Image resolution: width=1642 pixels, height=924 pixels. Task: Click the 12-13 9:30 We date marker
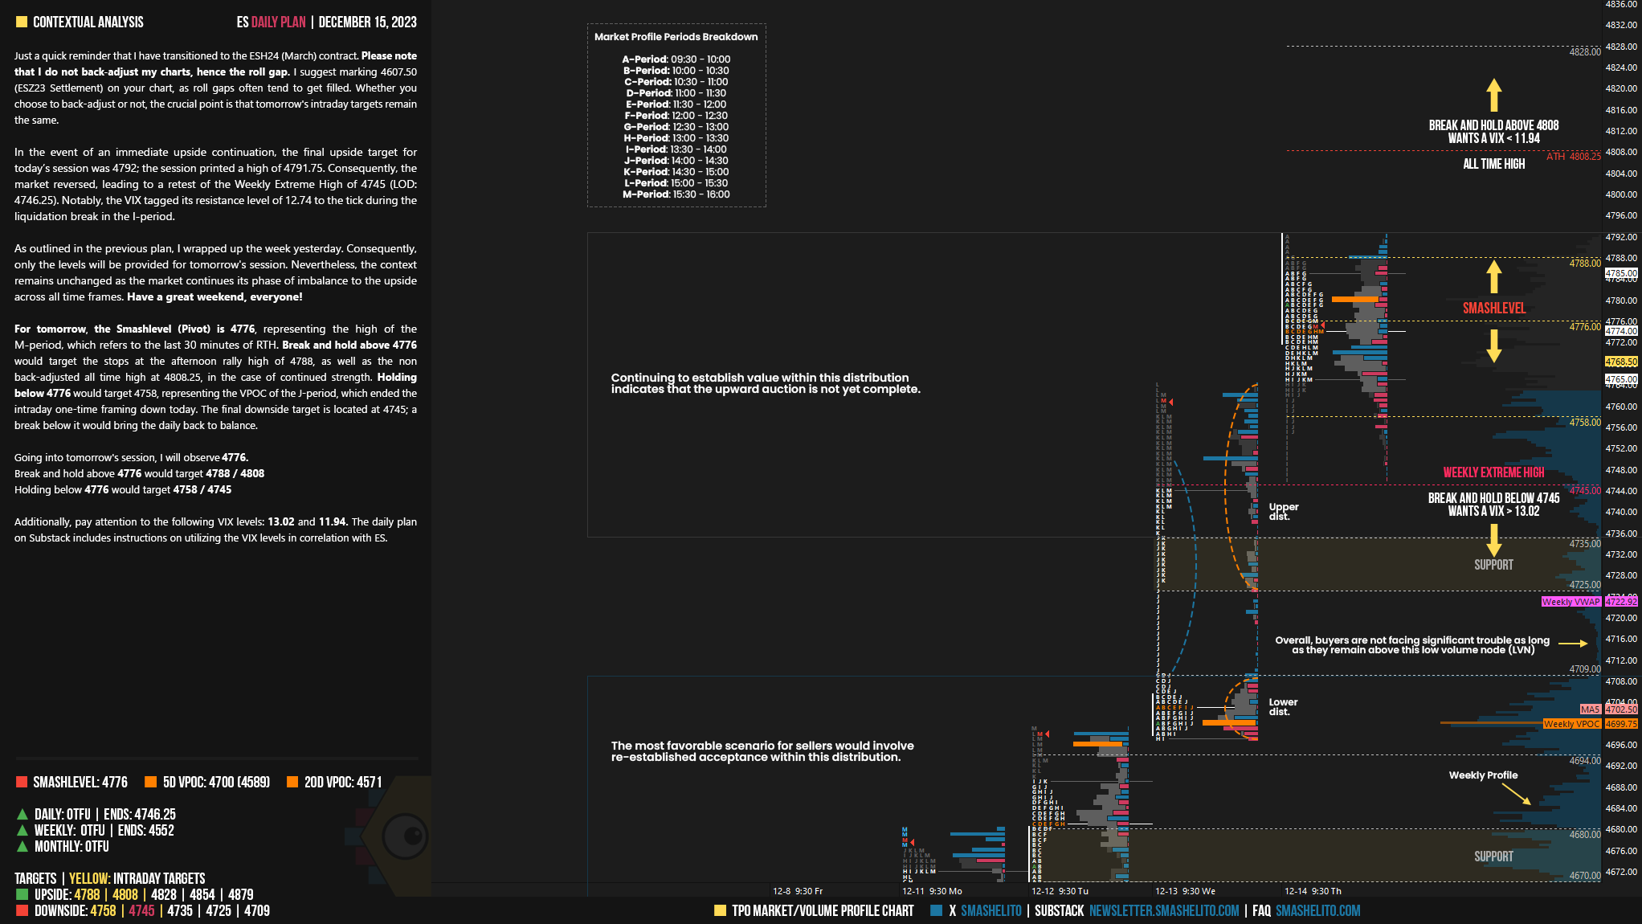1185,891
